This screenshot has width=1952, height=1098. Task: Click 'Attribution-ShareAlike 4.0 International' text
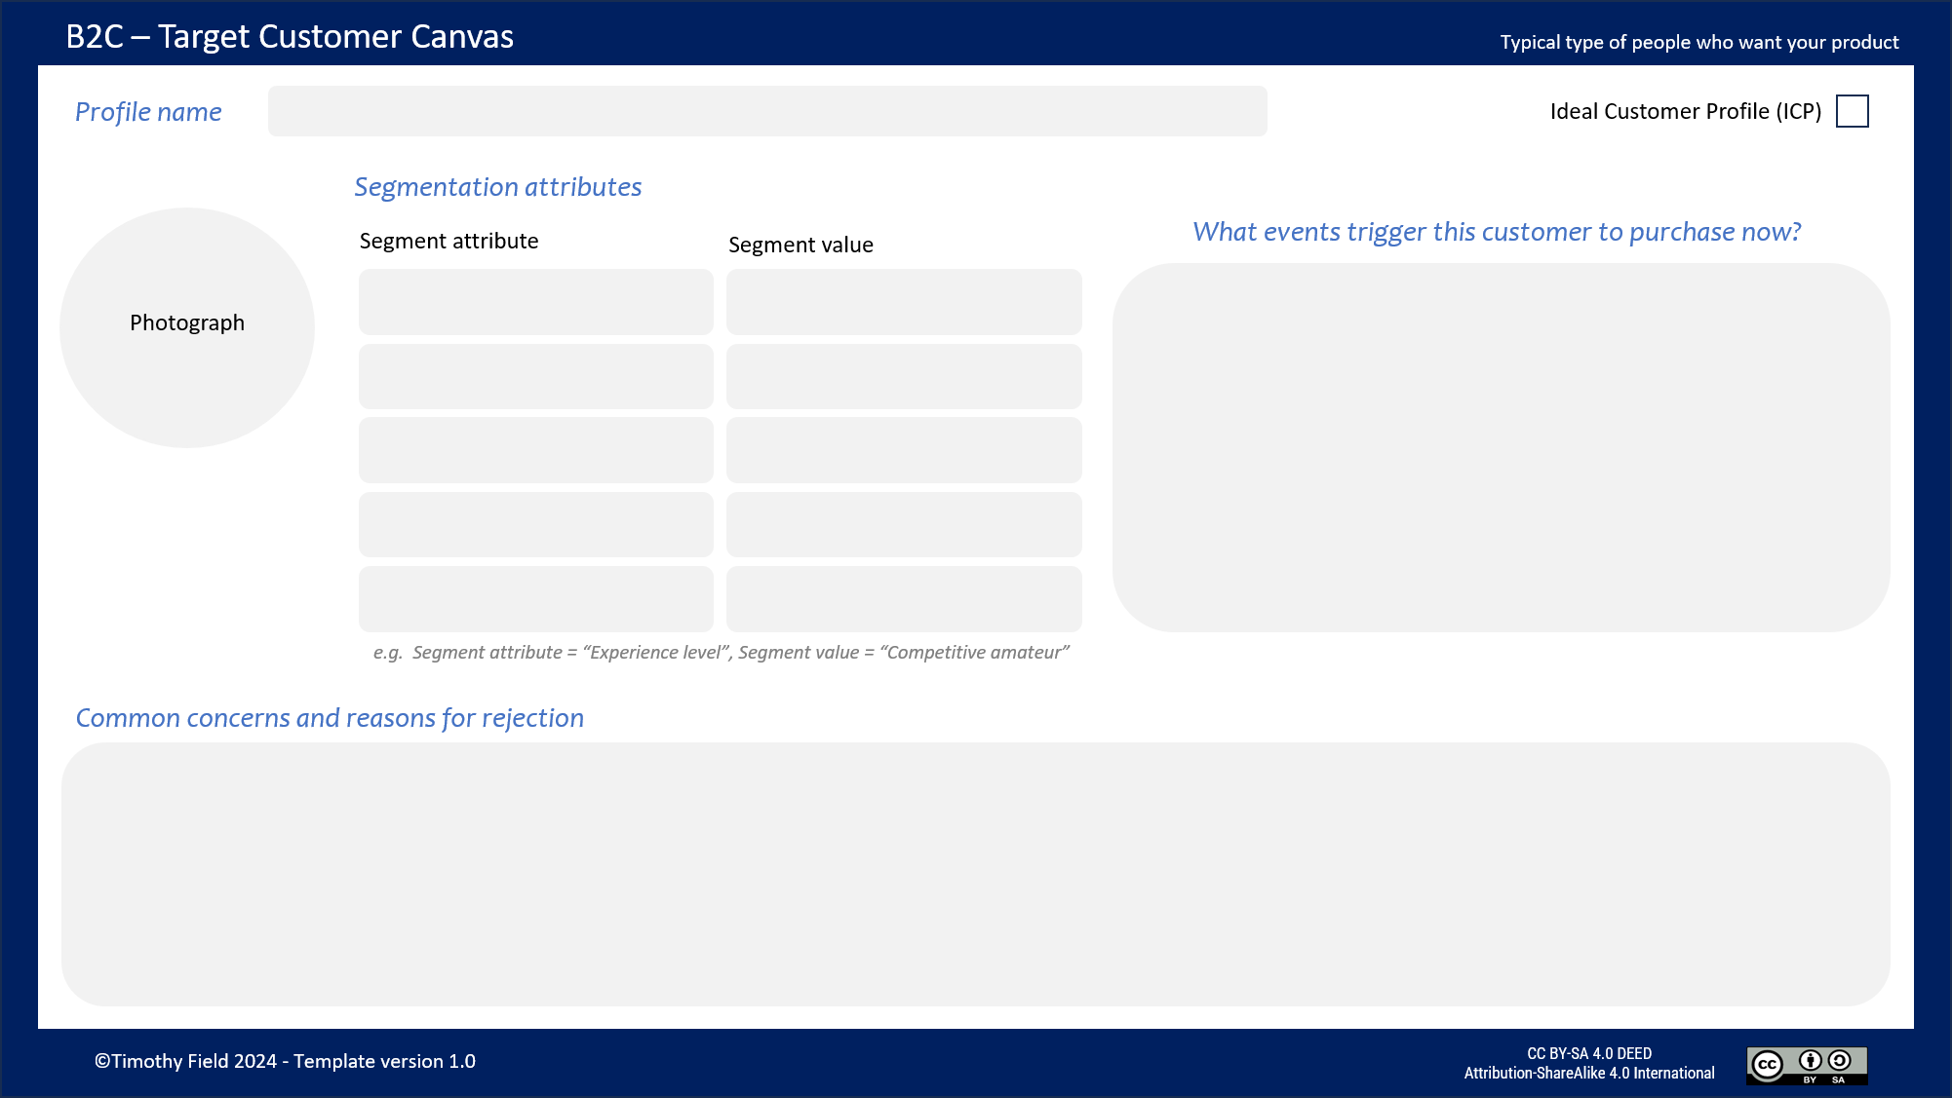tap(1589, 1073)
